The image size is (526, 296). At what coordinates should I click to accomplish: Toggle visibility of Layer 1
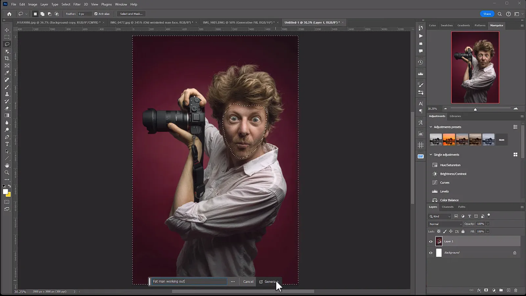tap(431, 241)
